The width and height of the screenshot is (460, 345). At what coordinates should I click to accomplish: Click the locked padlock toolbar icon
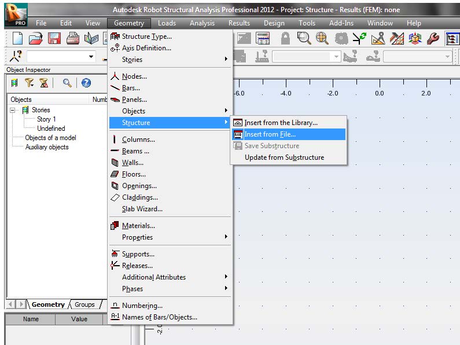pyautogui.click(x=285, y=38)
